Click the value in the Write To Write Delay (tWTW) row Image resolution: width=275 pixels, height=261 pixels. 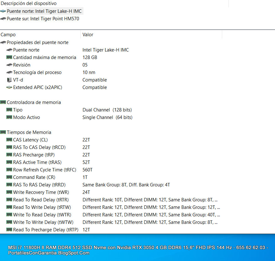coord(150,222)
